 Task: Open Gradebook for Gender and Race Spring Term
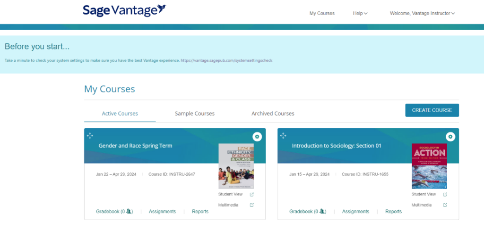(x=114, y=212)
